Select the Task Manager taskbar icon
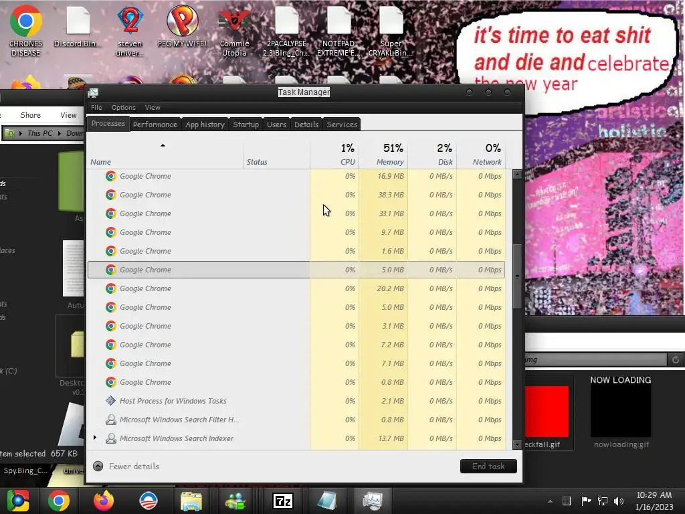The width and height of the screenshot is (685, 514). pyautogui.click(x=372, y=501)
